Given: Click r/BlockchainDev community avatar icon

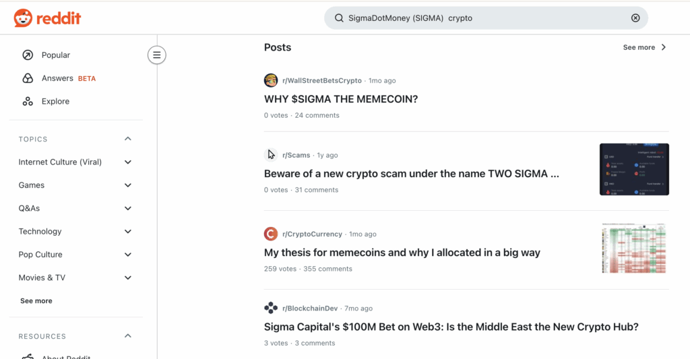Looking at the screenshot, I should 271,308.
